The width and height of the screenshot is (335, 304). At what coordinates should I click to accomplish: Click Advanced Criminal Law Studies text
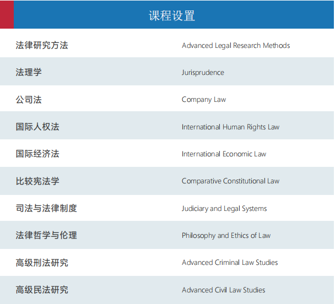pyautogui.click(x=230, y=263)
